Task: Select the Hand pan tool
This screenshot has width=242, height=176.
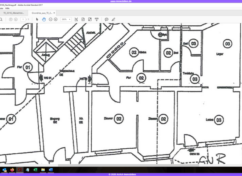Action: [44, 19]
